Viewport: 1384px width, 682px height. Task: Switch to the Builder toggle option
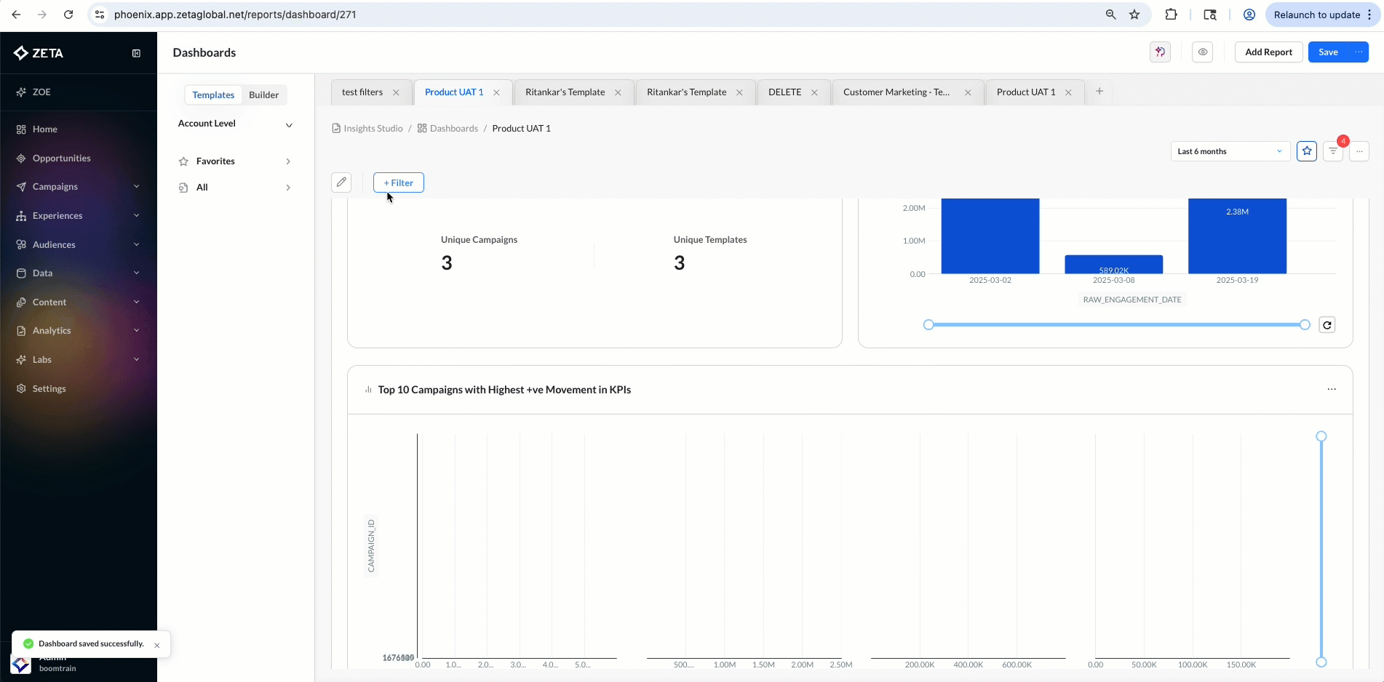pyautogui.click(x=263, y=95)
